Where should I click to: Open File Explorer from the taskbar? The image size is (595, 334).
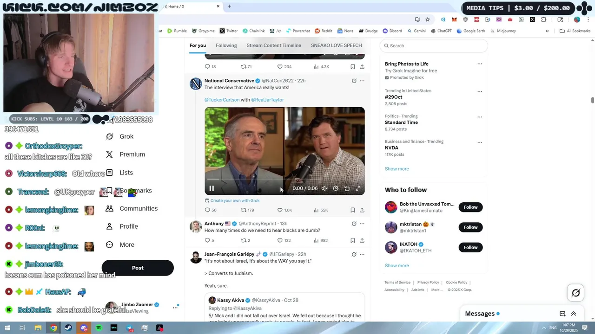pyautogui.click(x=38, y=328)
